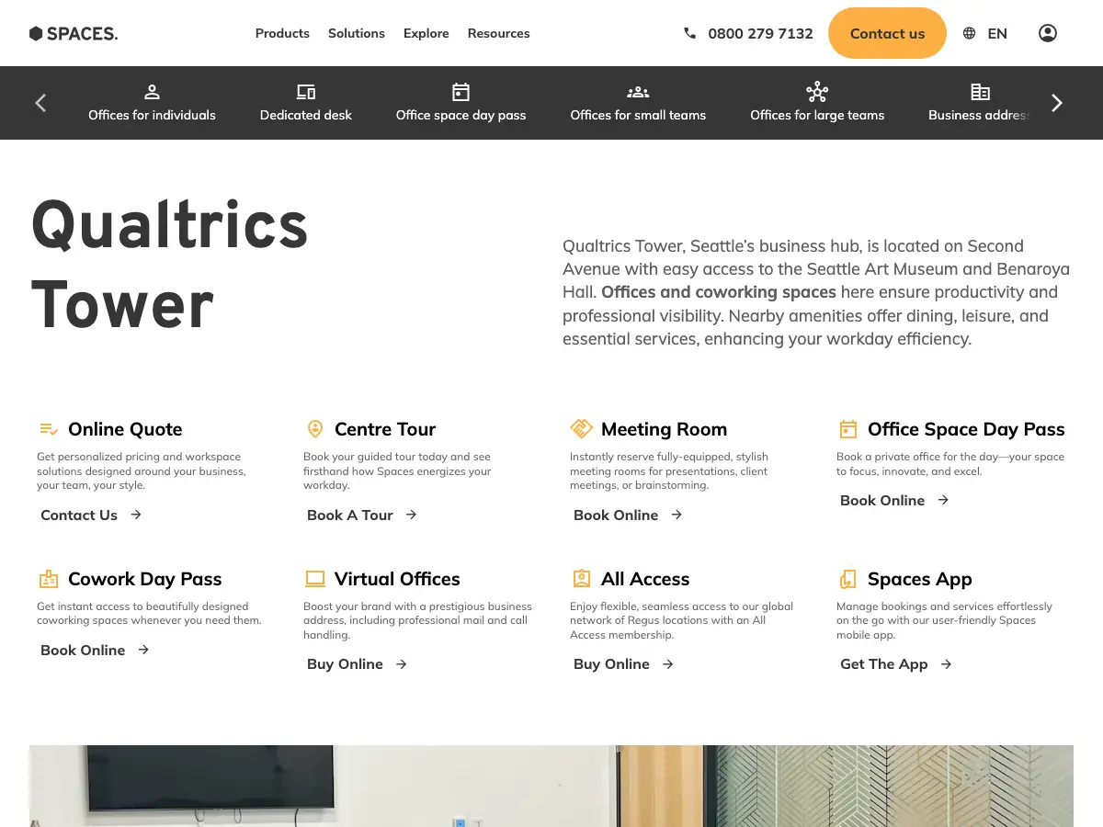Image resolution: width=1103 pixels, height=827 pixels.
Task: Click the orange Office Space Day Pass calendar icon
Action: coord(848,429)
